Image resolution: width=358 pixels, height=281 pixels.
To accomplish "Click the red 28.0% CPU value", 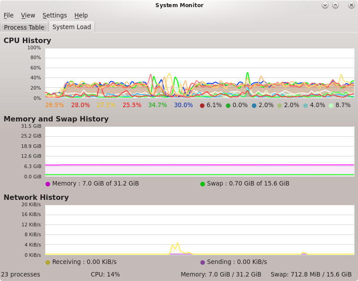I will 81,105.
